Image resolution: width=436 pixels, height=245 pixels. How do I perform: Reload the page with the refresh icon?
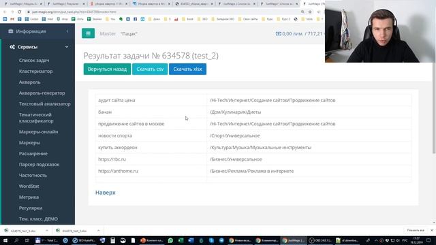coord(20,12)
